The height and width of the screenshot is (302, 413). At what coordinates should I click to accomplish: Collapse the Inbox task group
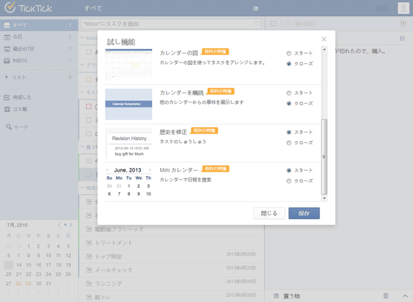tap(83, 38)
